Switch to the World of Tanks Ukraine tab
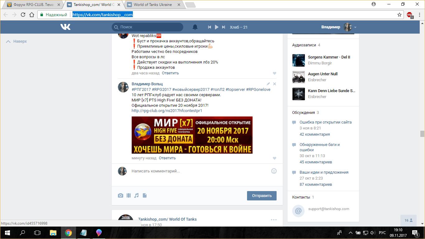425x239 pixels. (x=152, y=5)
